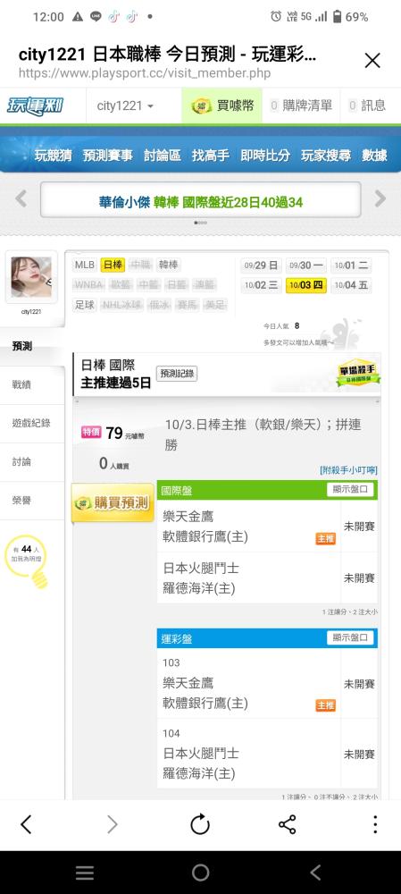
Task: Show the next banner with the right arrow
Action: pyautogui.click(x=380, y=199)
